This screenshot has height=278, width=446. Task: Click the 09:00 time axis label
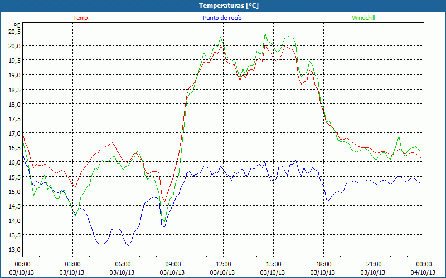point(173,265)
